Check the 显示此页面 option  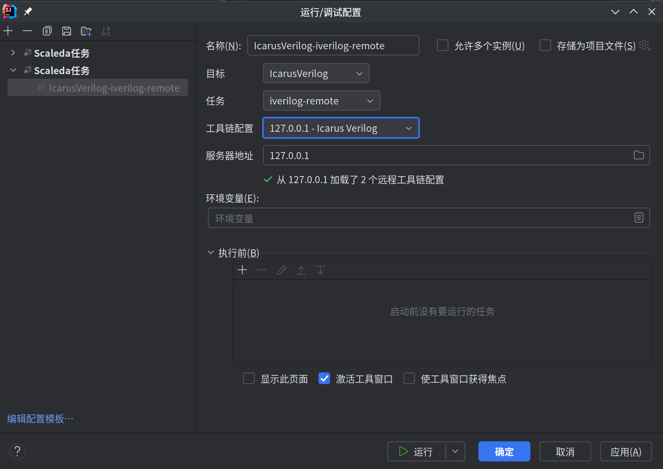(249, 378)
